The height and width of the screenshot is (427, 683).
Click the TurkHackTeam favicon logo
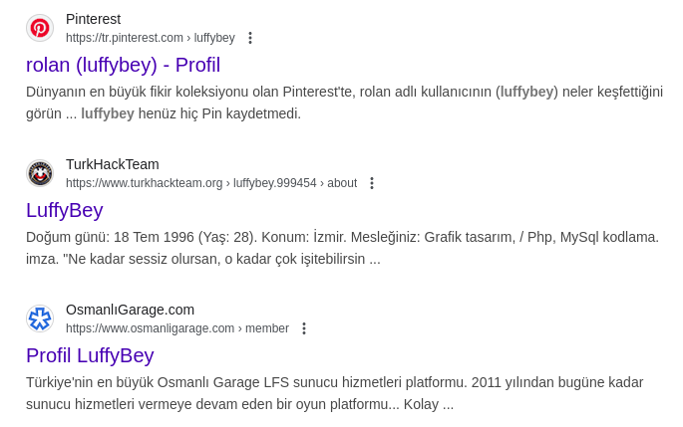[40, 173]
